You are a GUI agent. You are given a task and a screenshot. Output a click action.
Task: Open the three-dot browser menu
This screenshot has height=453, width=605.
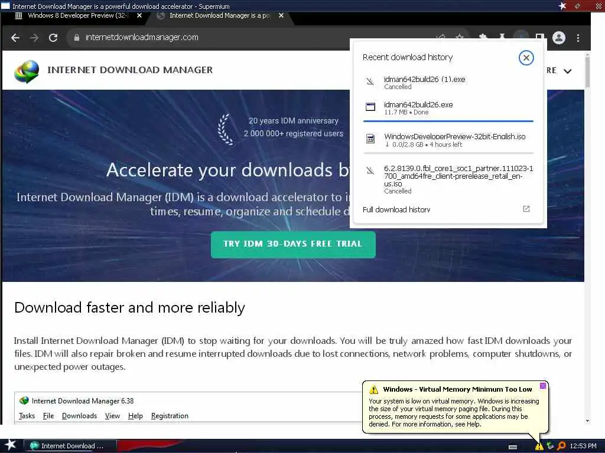(578, 38)
